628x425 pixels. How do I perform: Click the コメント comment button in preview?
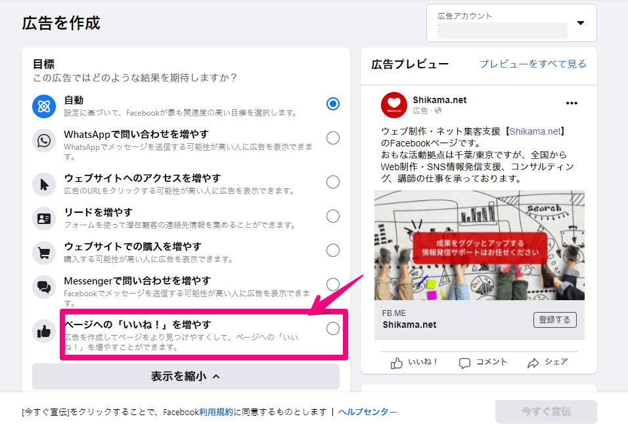point(483,363)
